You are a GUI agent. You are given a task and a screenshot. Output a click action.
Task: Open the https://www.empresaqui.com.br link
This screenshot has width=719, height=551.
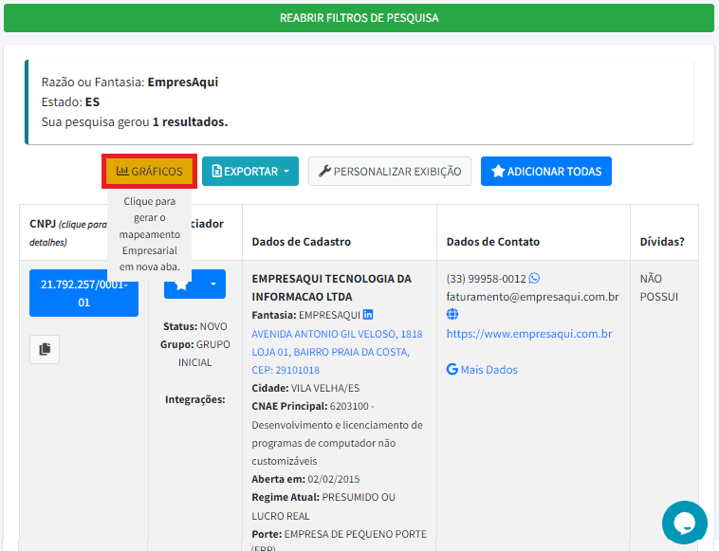[x=528, y=334]
